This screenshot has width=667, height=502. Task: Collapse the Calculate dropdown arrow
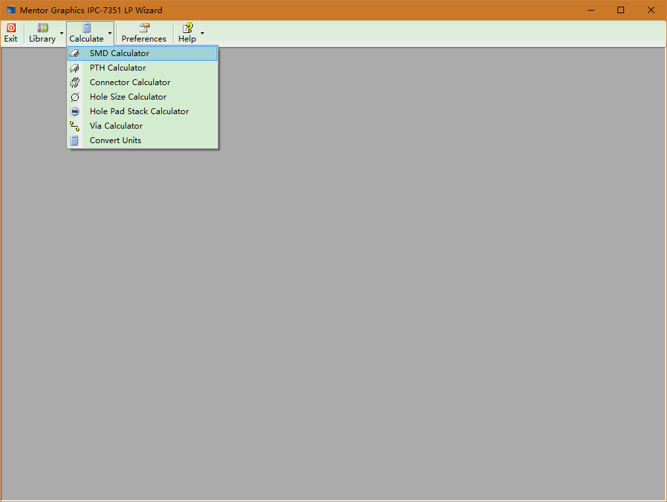pyautogui.click(x=110, y=33)
